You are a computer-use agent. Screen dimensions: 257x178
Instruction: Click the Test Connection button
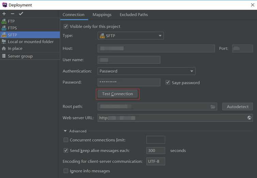tap(117, 94)
